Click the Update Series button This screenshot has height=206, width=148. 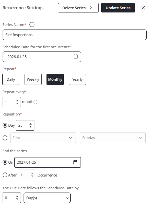[118, 8]
